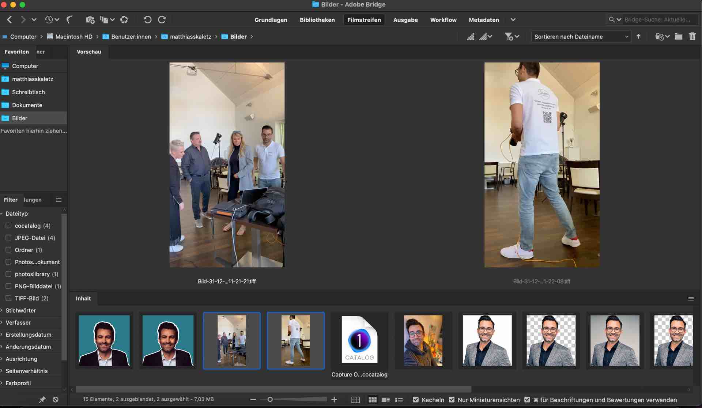Expand the Stichwörter filter section
Screen dimensions: 702x408
[x=20, y=310]
